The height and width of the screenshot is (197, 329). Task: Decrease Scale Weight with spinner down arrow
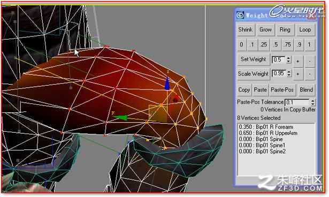coord(289,75)
